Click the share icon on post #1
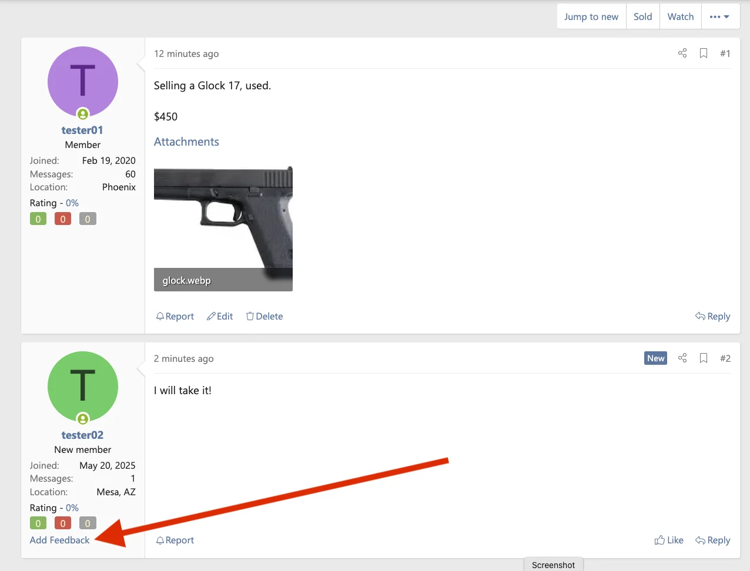 682,53
